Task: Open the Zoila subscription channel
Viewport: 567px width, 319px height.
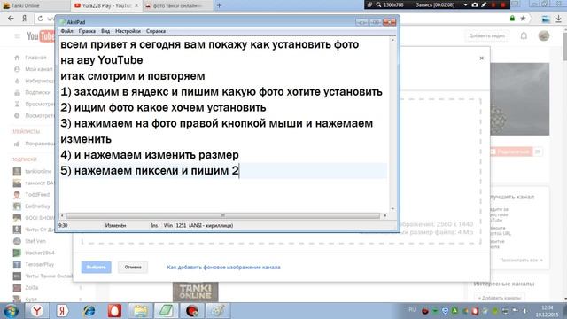Action: (31, 288)
